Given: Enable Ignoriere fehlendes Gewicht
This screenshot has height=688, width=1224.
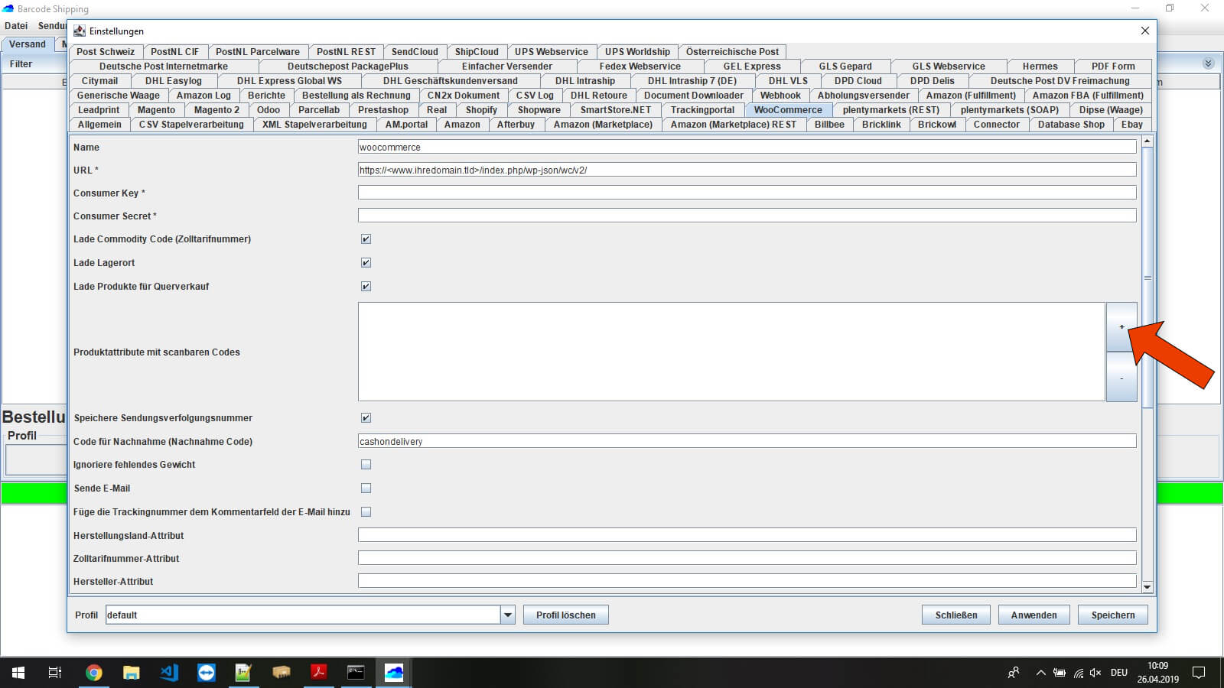Looking at the screenshot, I should (366, 465).
